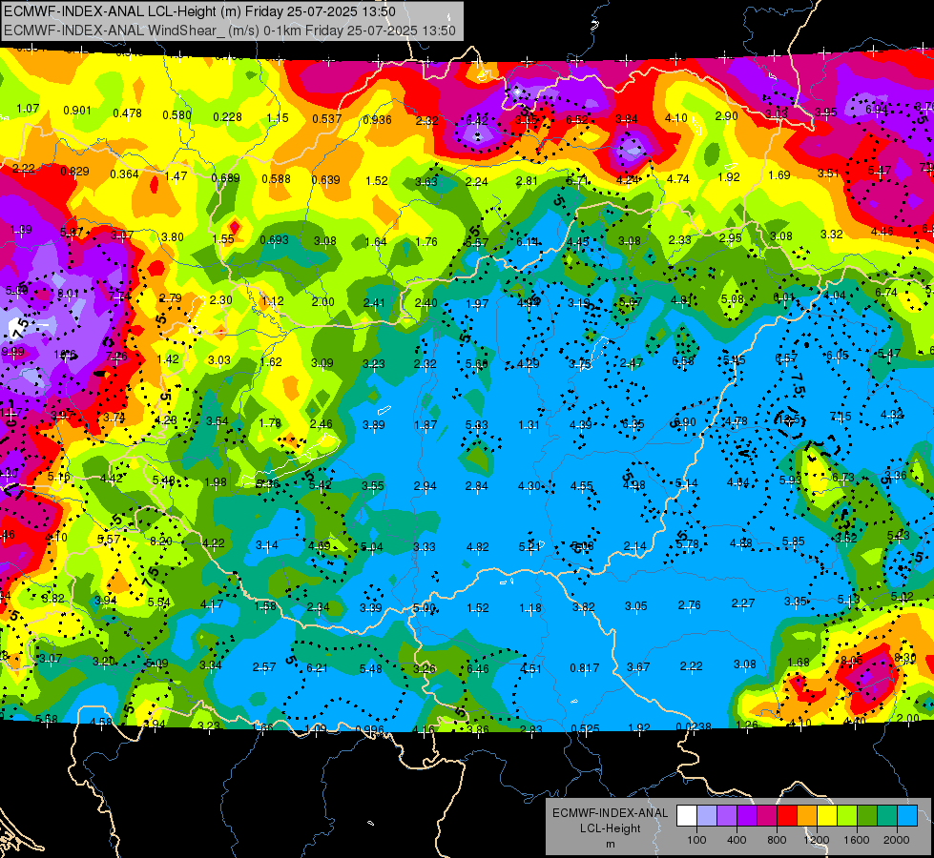Click wind shear value 0.639
The width and height of the screenshot is (934, 858).
[x=326, y=180]
